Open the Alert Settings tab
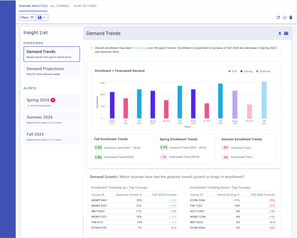Screen dimensions: 297x238 tap(85, 6)
